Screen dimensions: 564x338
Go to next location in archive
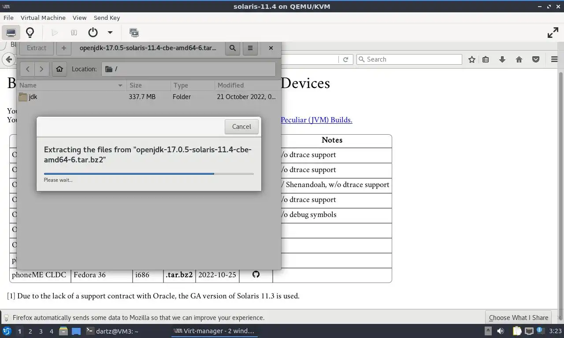(x=41, y=69)
